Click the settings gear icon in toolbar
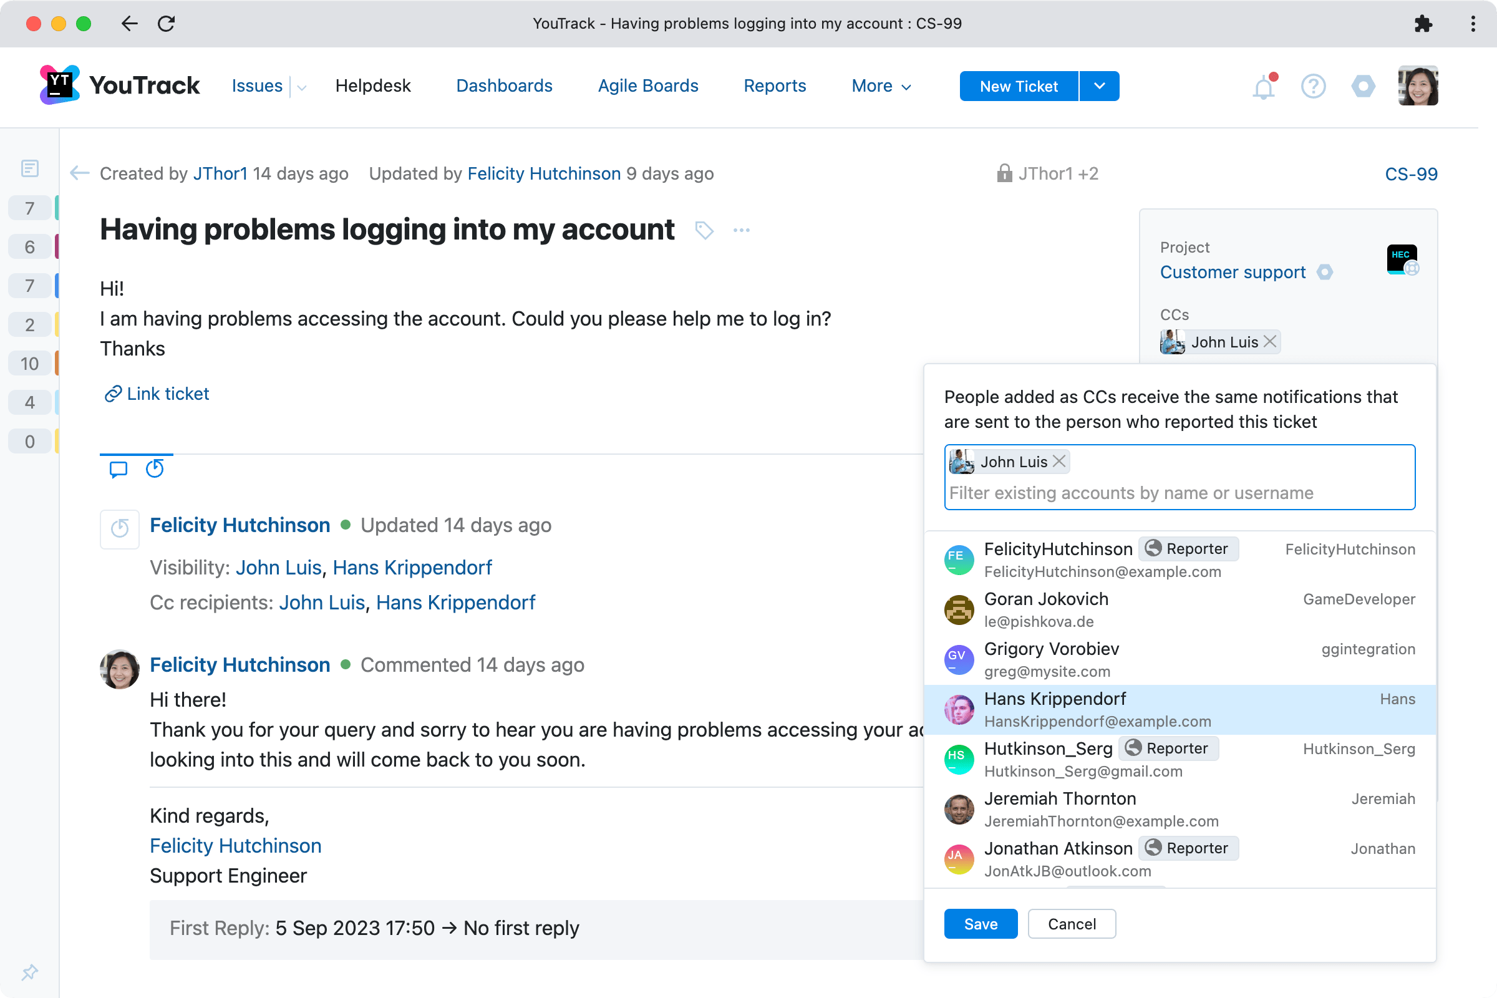This screenshot has width=1497, height=998. 1362,87
